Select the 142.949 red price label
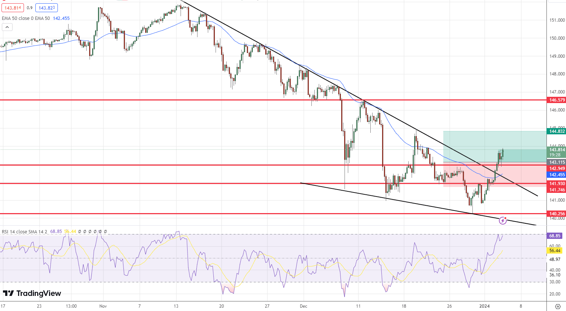The image size is (566, 311). (x=557, y=169)
